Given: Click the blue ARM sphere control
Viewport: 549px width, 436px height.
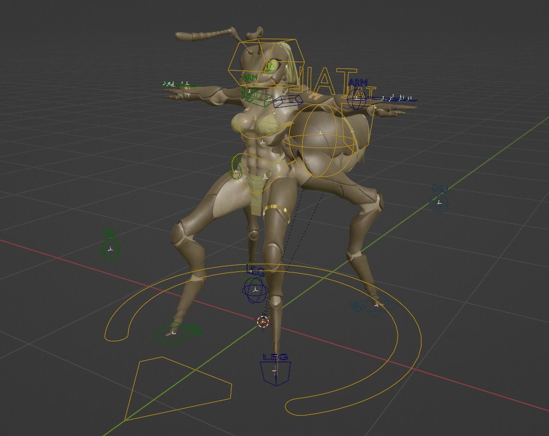Looking at the screenshot, I should click(x=357, y=100).
